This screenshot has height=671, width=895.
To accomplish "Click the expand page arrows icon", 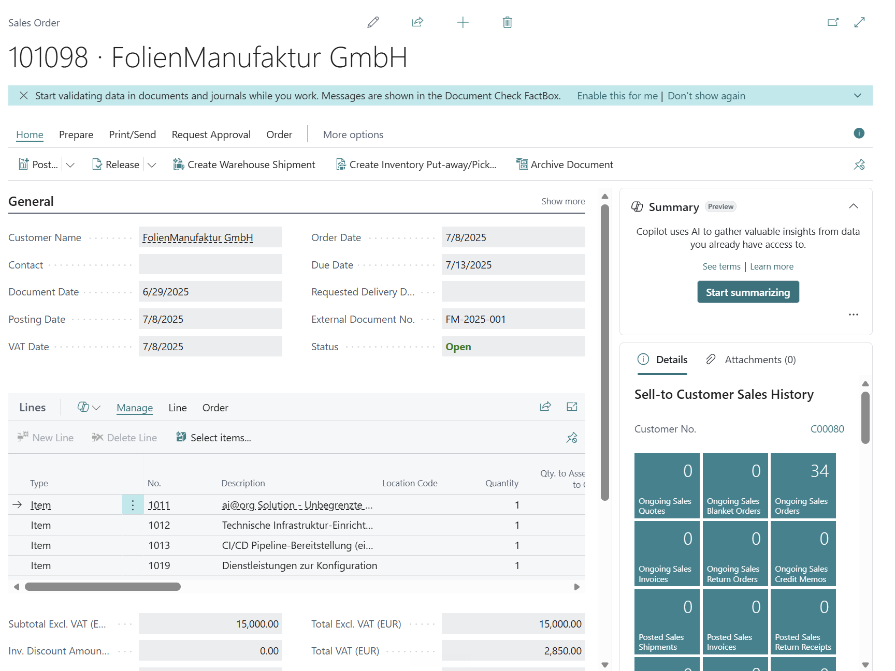I will coord(859,22).
